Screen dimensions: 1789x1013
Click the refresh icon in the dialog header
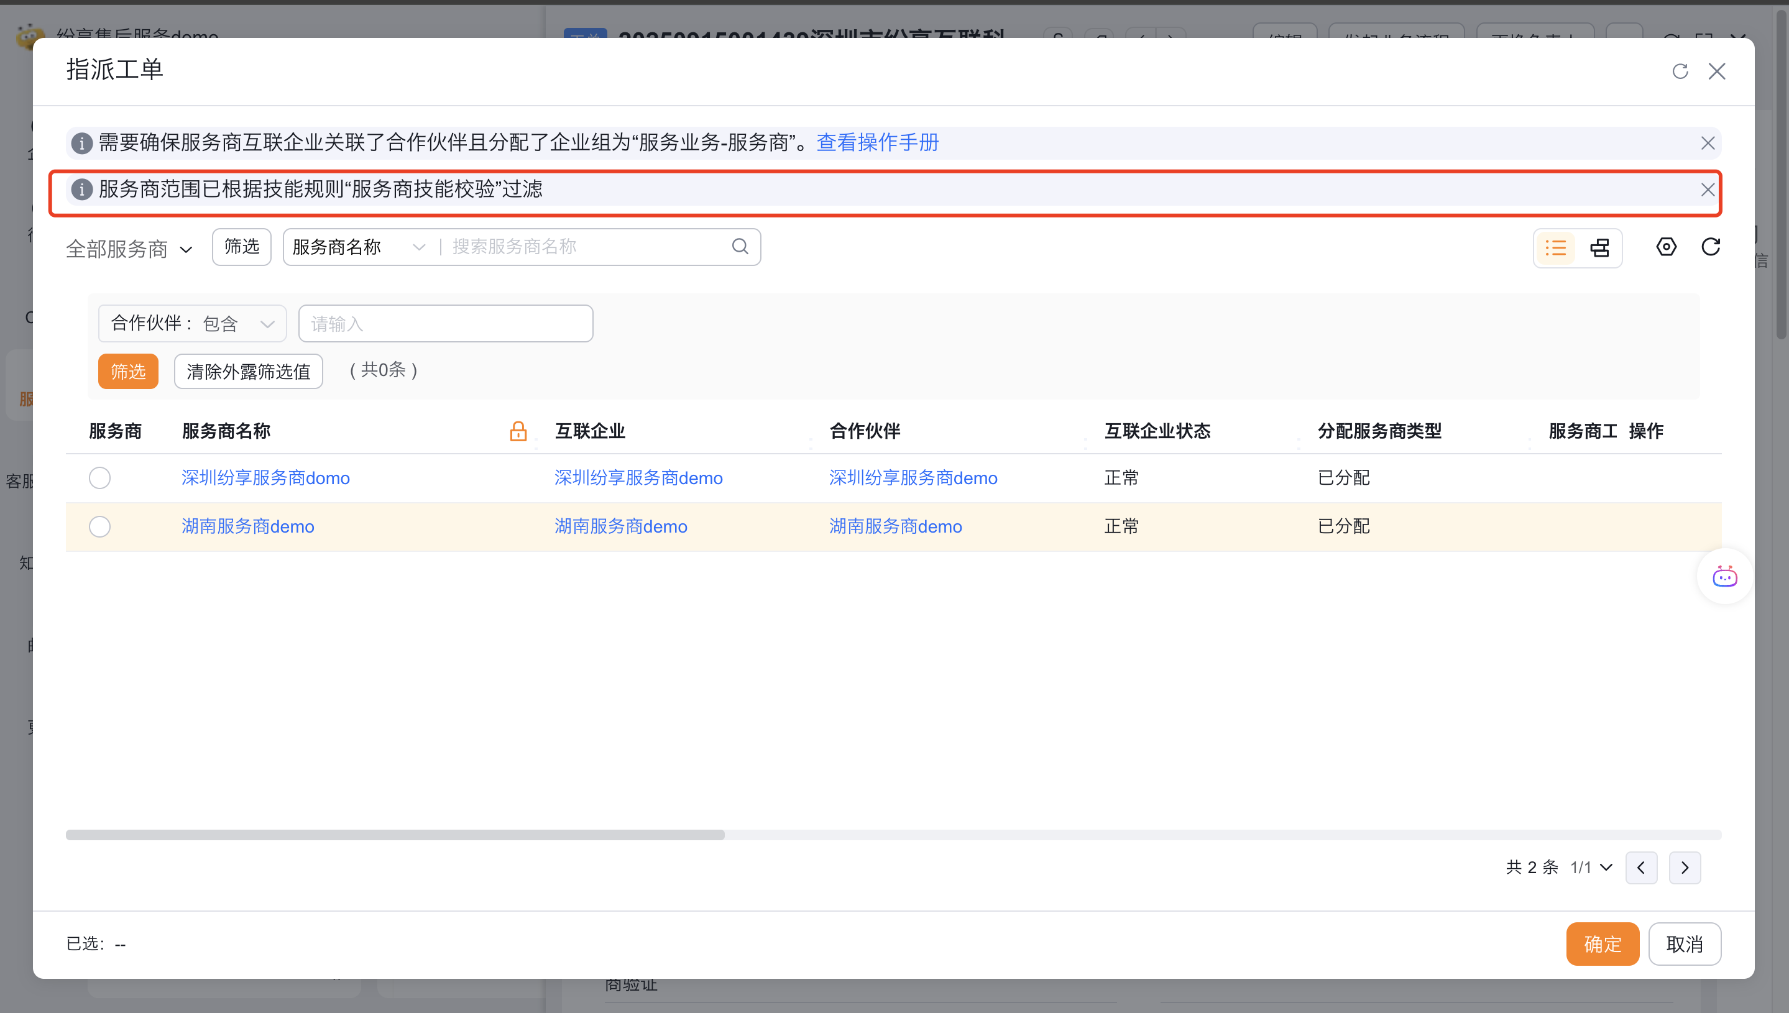point(1680,71)
